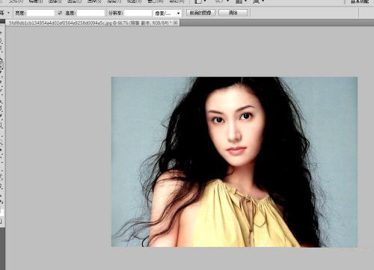Click the width (宽度) input field

(x=40, y=13)
